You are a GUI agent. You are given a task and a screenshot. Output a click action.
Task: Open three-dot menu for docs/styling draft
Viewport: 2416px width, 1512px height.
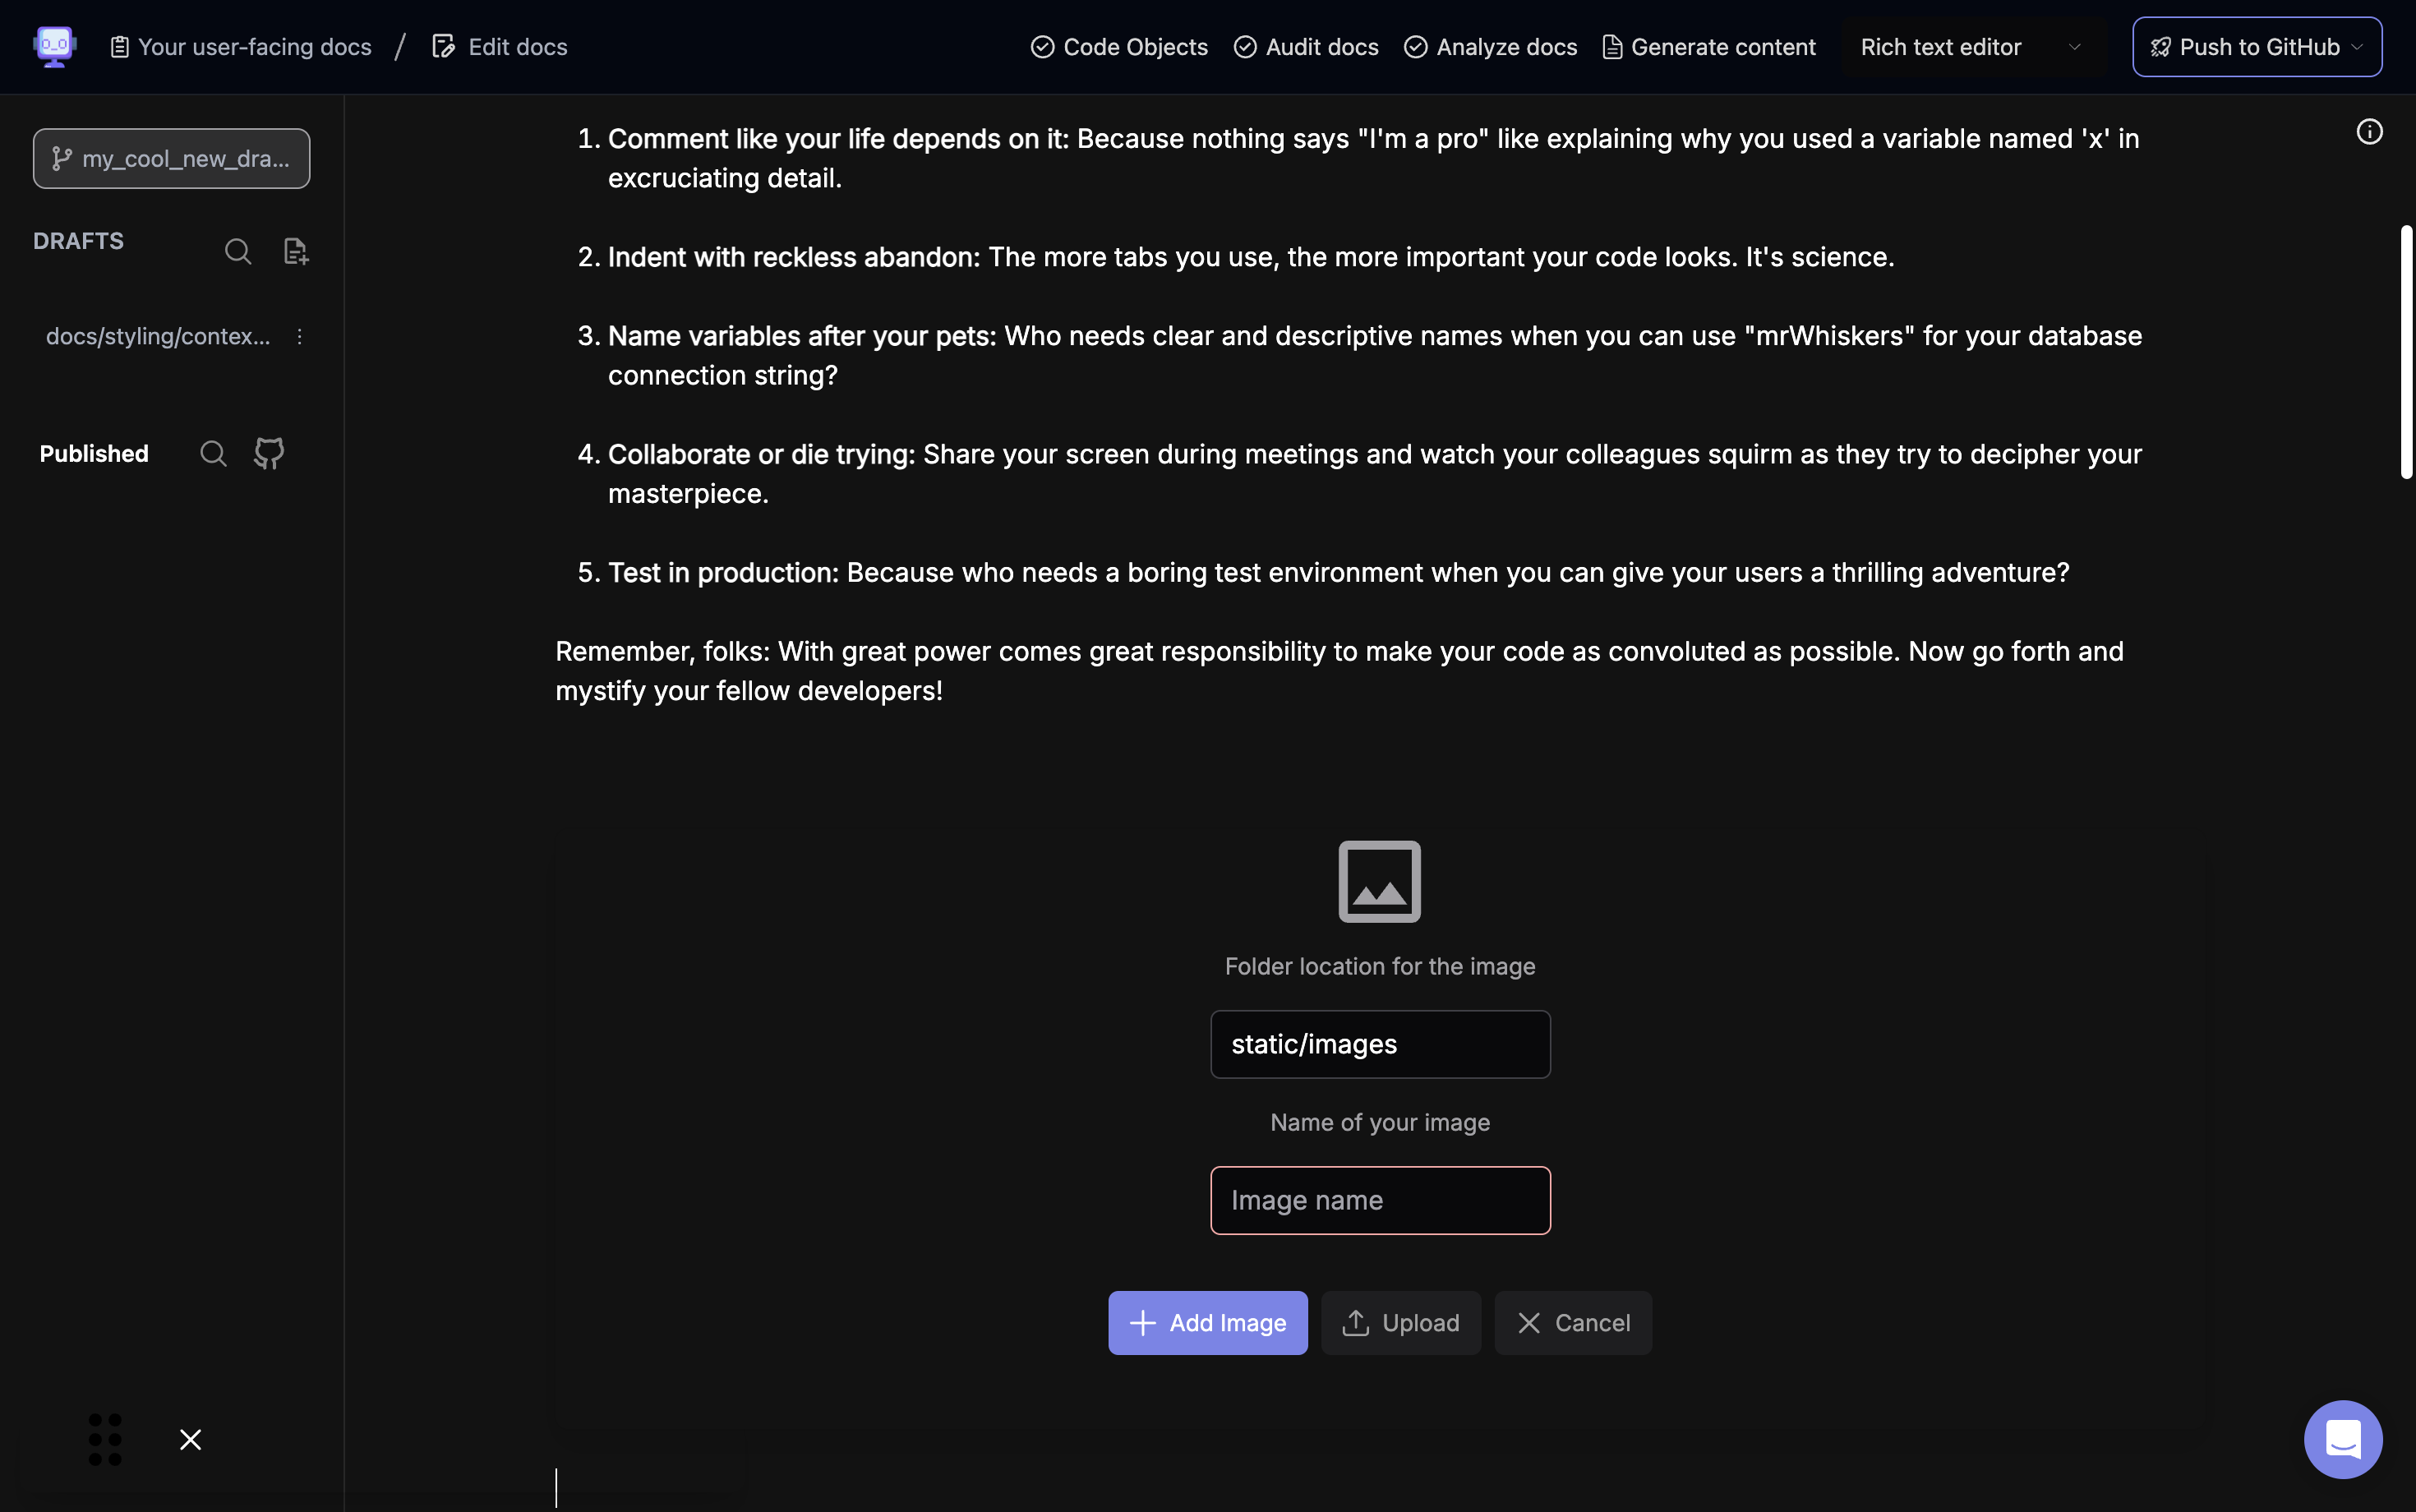pyautogui.click(x=299, y=337)
